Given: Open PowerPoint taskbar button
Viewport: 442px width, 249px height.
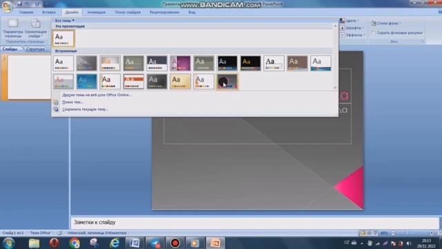Looking at the screenshot, I should pos(215,243).
